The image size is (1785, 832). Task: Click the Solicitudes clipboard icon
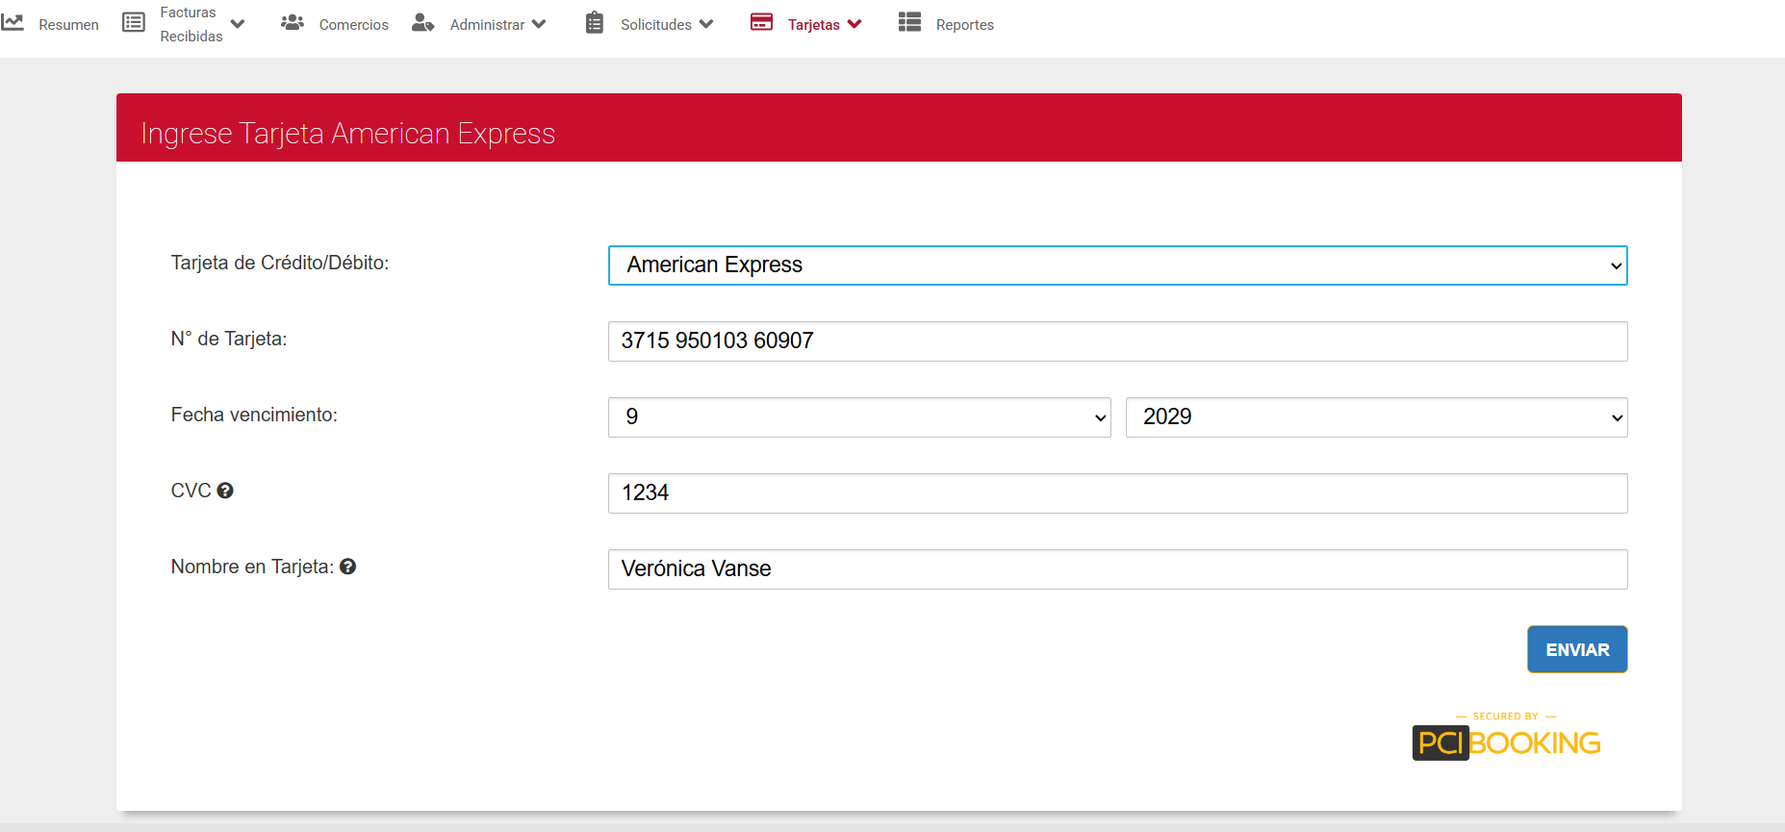pos(595,23)
